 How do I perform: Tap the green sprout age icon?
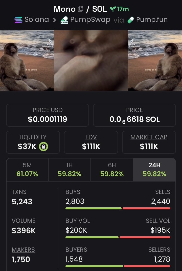tap(113, 9)
